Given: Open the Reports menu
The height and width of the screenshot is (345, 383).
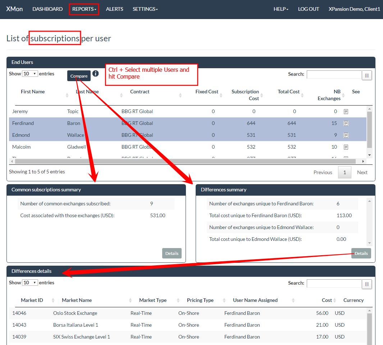Looking at the screenshot, I should click(x=84, y=9).
